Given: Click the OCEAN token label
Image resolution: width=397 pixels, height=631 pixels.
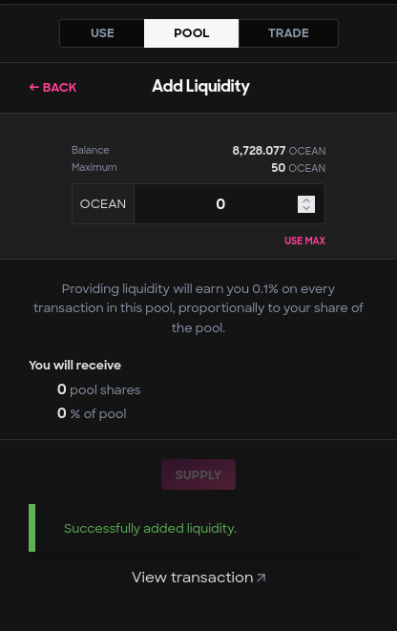Looking at the screenshot, I should pos(103,203).
